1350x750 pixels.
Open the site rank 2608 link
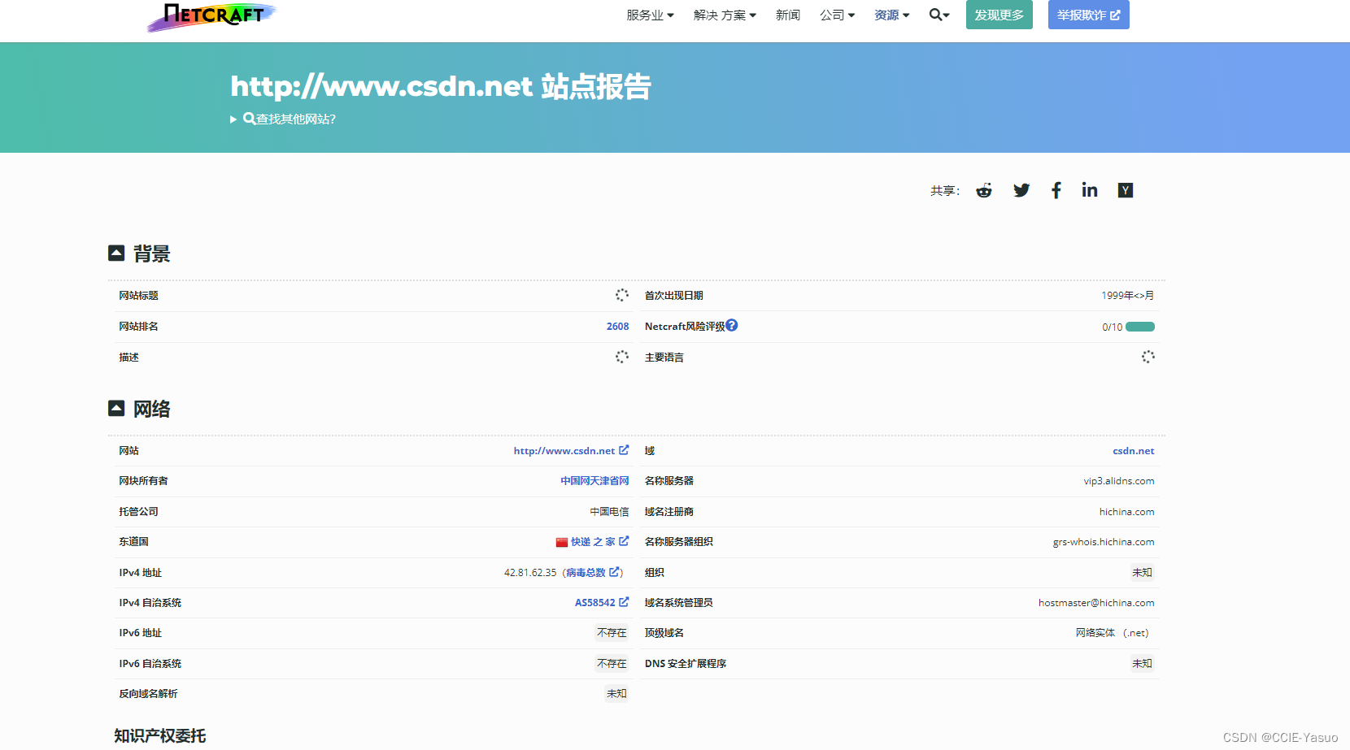pos(617,327)
